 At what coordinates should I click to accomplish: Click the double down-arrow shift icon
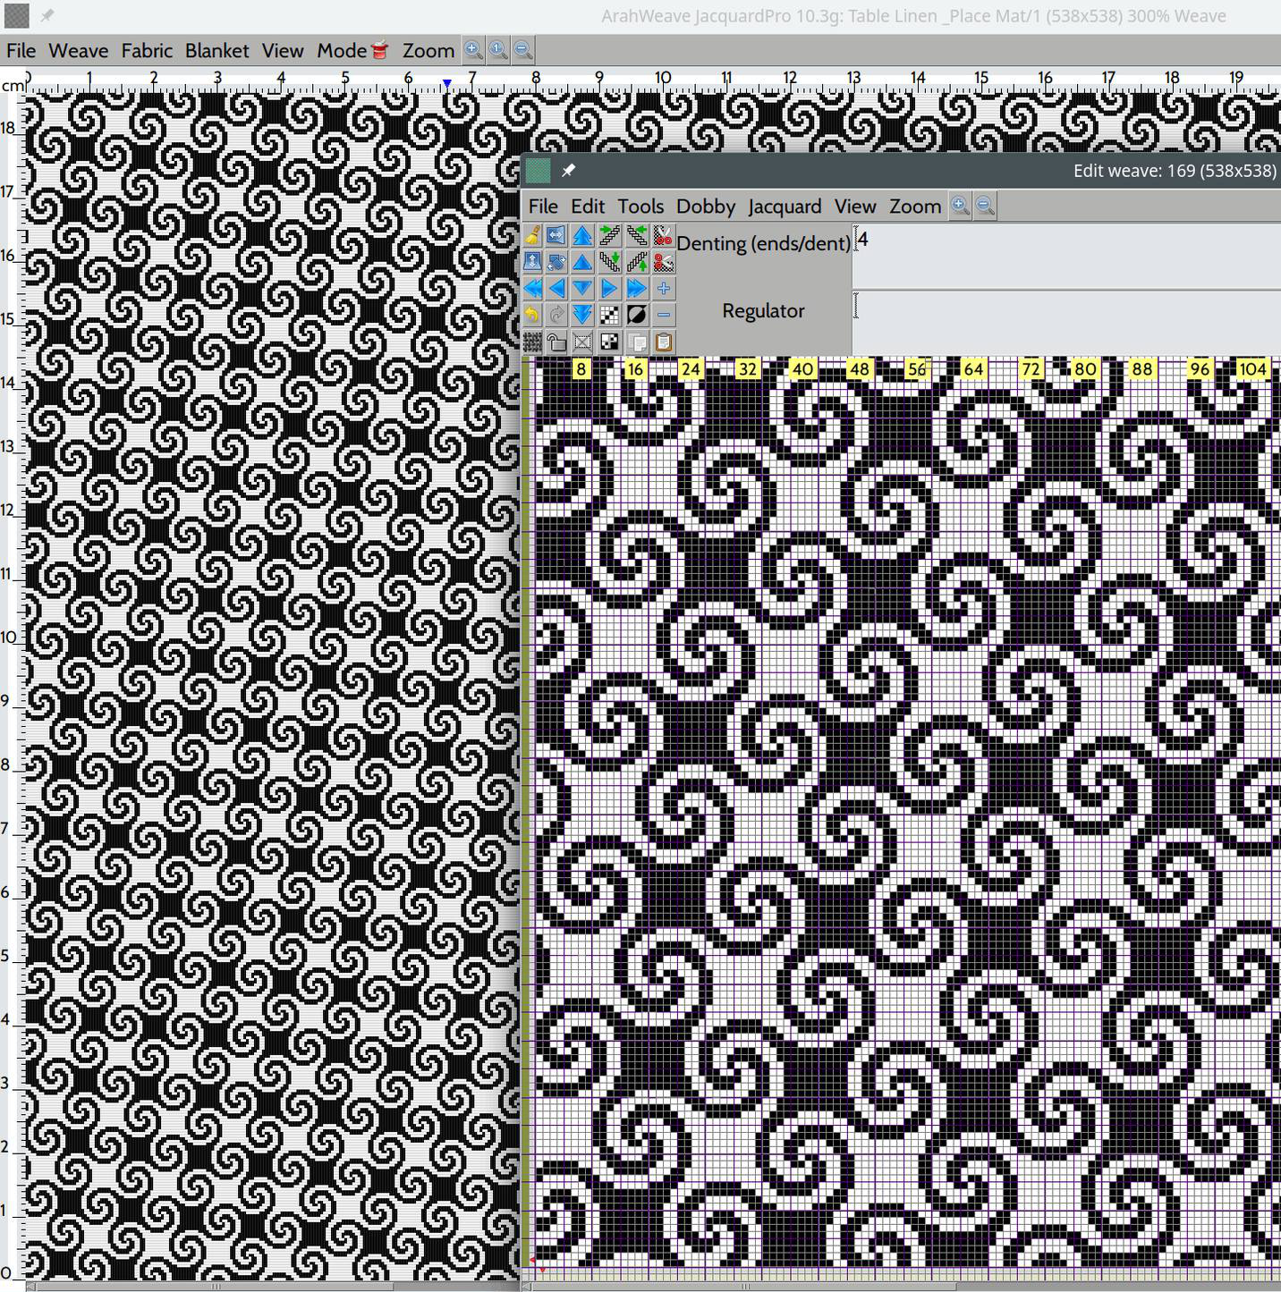pyautogui.click(x=582, y=315)
